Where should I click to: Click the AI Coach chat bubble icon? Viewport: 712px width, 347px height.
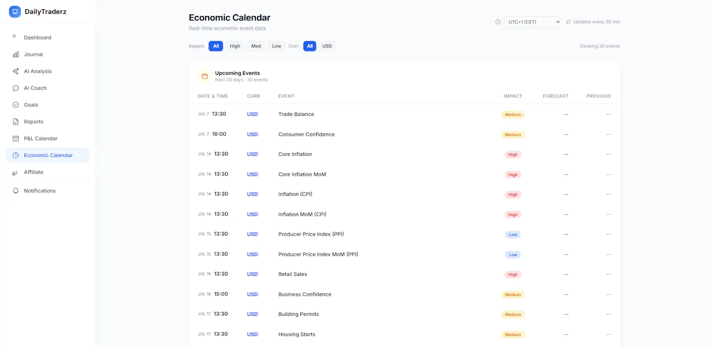[16, 88]
